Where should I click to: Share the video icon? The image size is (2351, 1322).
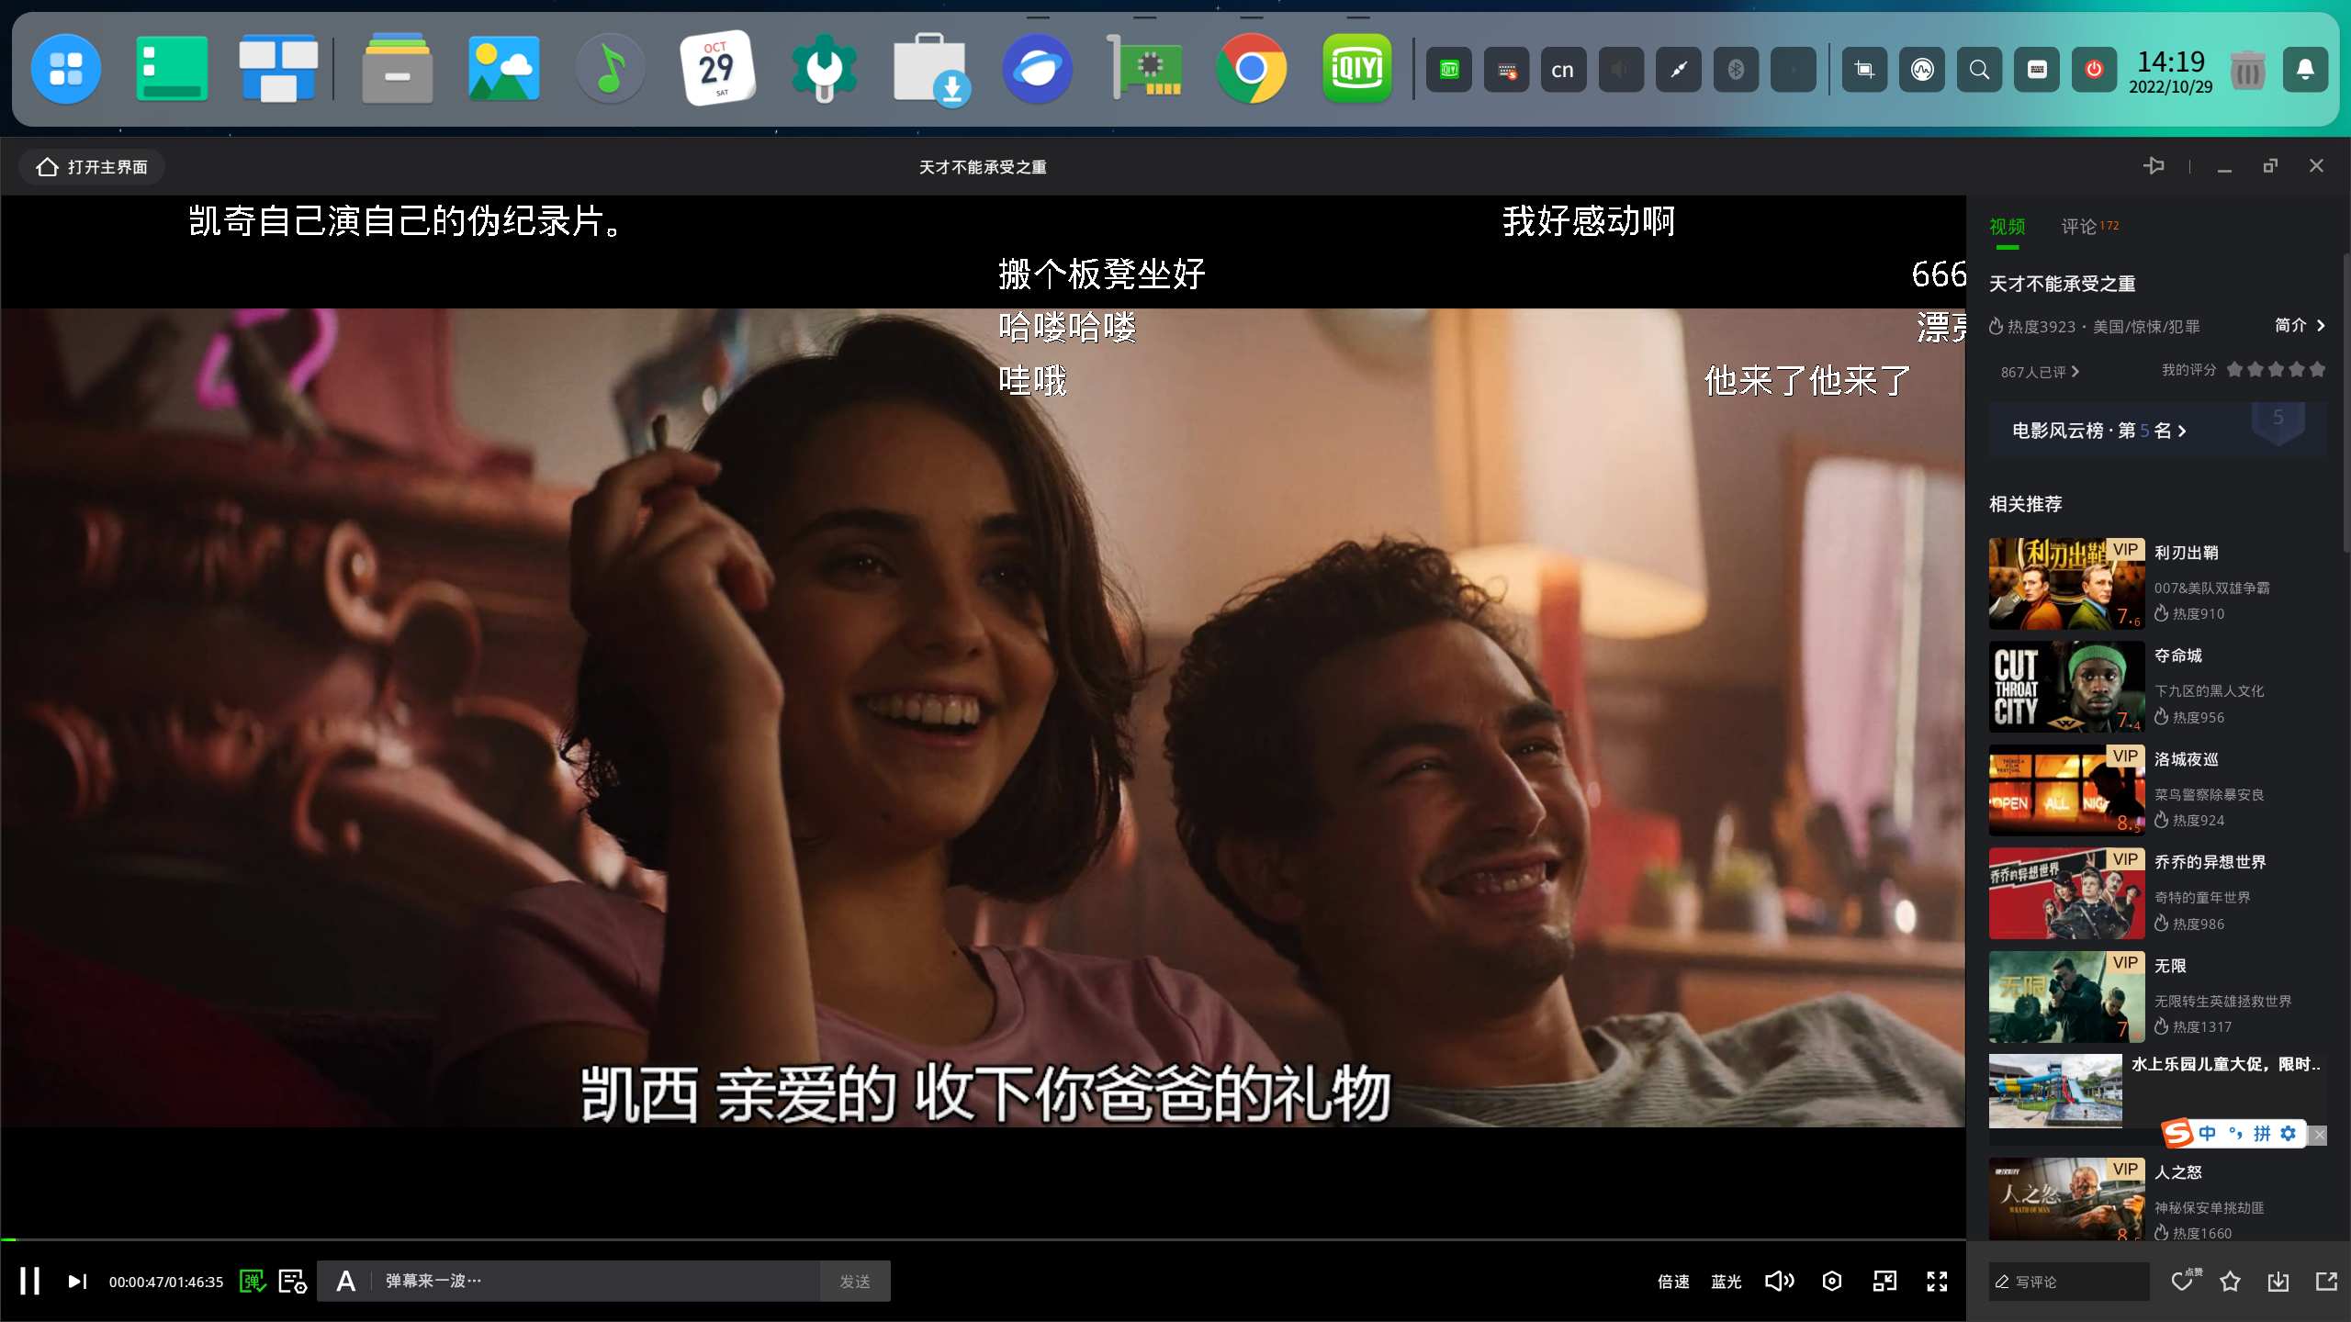click(2326, 1282)
